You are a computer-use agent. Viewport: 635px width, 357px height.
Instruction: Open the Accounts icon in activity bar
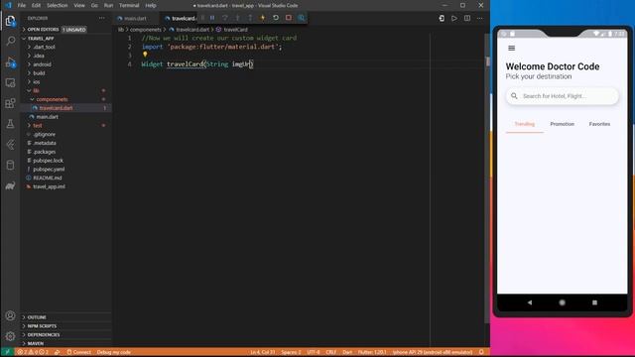(x=11, y=315)
